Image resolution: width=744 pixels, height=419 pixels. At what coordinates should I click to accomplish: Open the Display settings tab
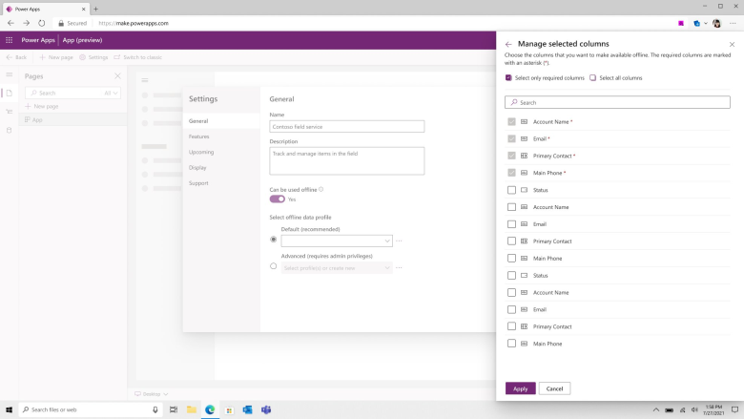coord(221,168)
